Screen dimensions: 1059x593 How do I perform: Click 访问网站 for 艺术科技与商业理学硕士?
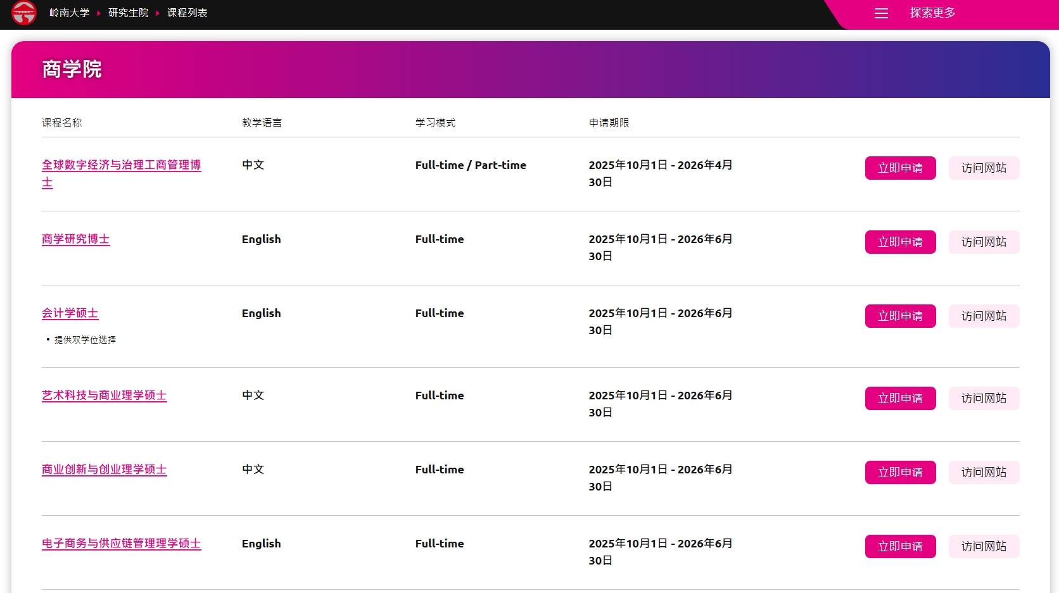pyautogui.click(x=984, y=398)
